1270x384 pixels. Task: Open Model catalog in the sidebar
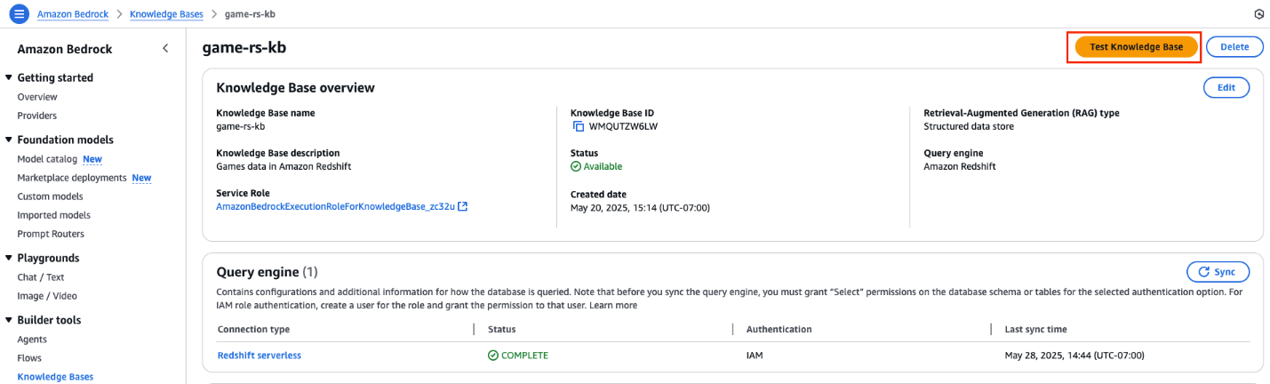47,159
